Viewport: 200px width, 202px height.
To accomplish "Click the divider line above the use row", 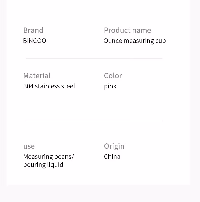I will coord(94,121).
